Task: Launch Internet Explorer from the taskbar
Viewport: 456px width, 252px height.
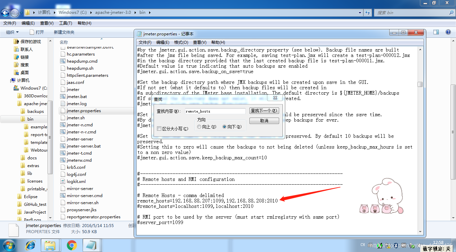Action: tap(31, 245)
